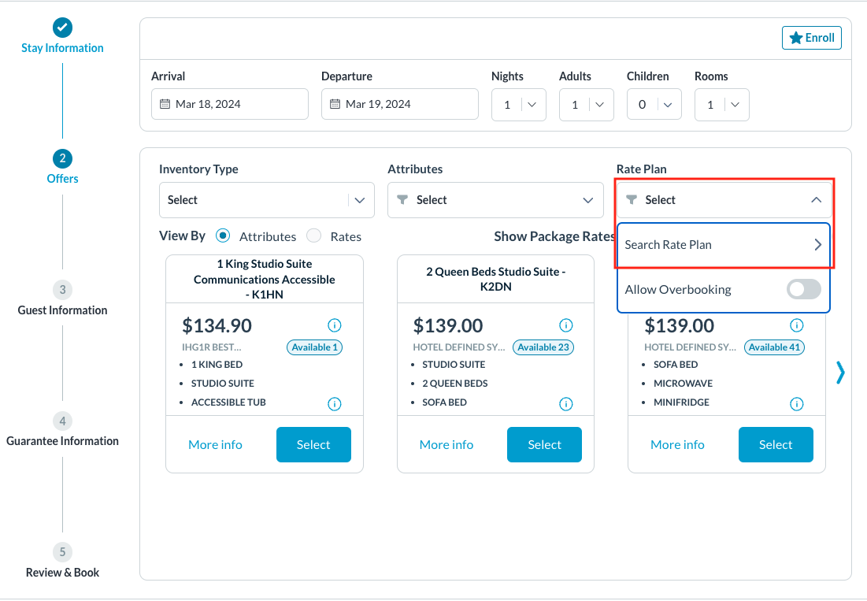This screenshot has height=601, width=867.
Task: Select the Attributes radio button in View By
Action: [223, 236]
